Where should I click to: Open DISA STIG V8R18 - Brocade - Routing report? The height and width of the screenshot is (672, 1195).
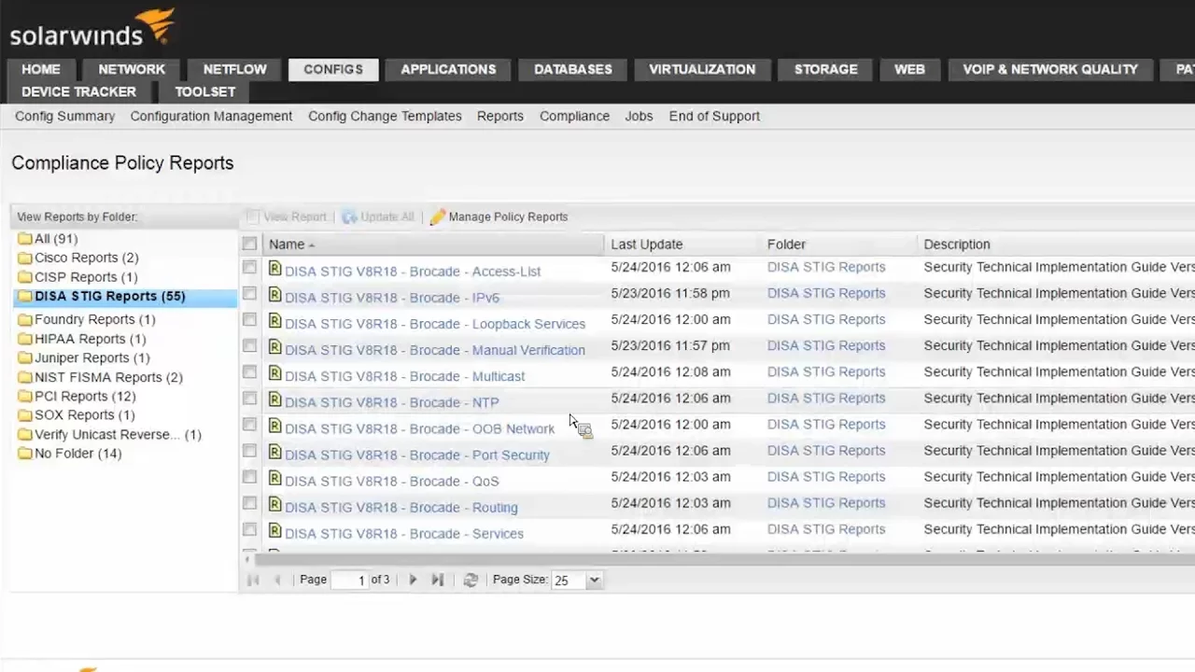pyautogui.click(x=401, y=507)
